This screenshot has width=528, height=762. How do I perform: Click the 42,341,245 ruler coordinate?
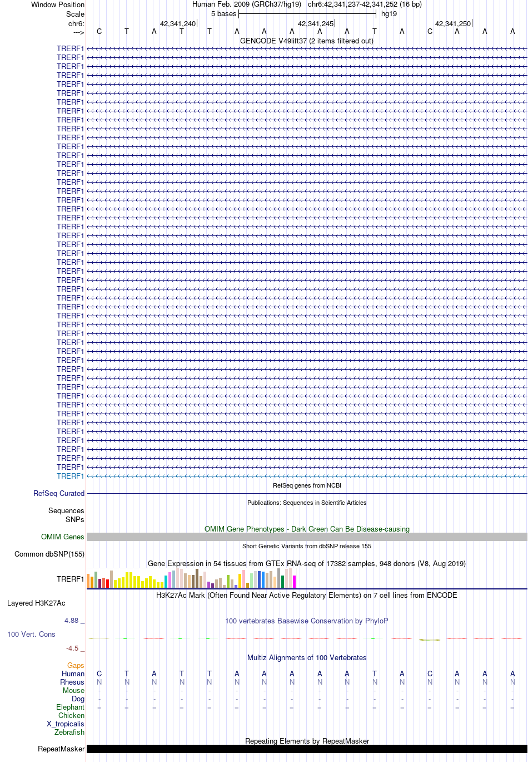[316, 24]
